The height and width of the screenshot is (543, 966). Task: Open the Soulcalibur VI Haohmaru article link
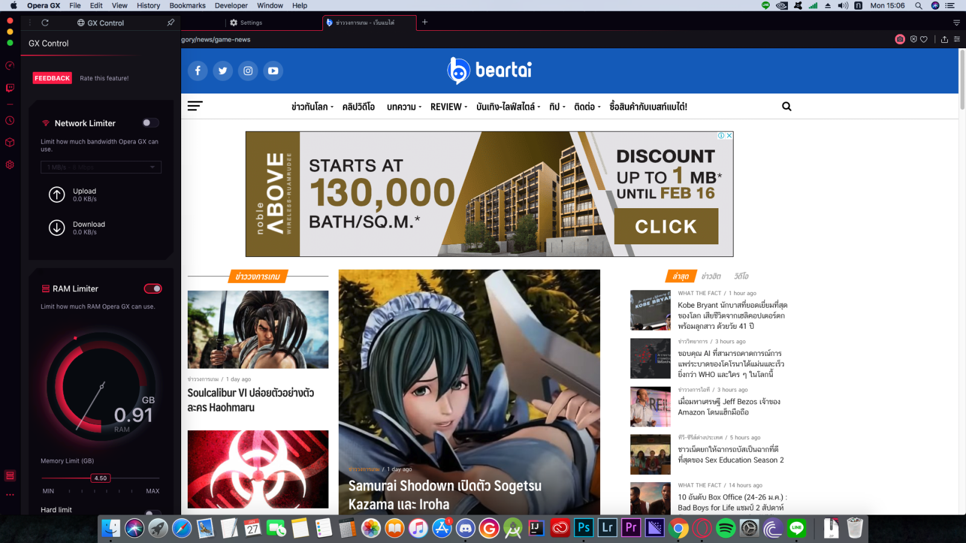point(250,399)
